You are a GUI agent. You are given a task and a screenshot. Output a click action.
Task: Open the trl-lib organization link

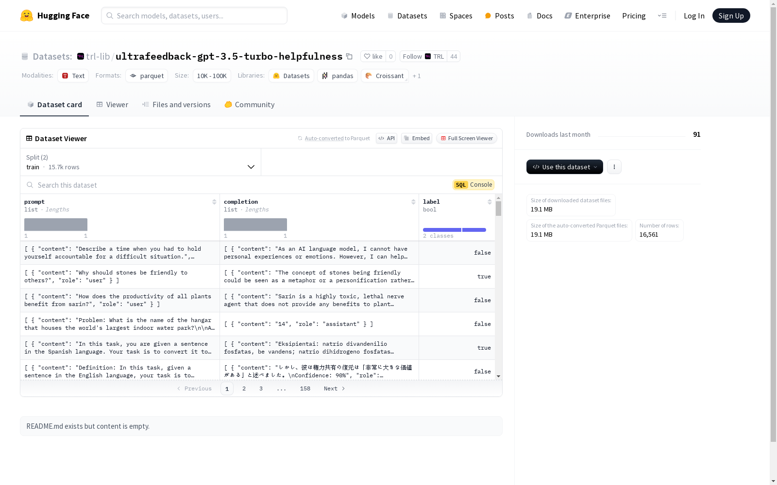(x=98, y=56)
